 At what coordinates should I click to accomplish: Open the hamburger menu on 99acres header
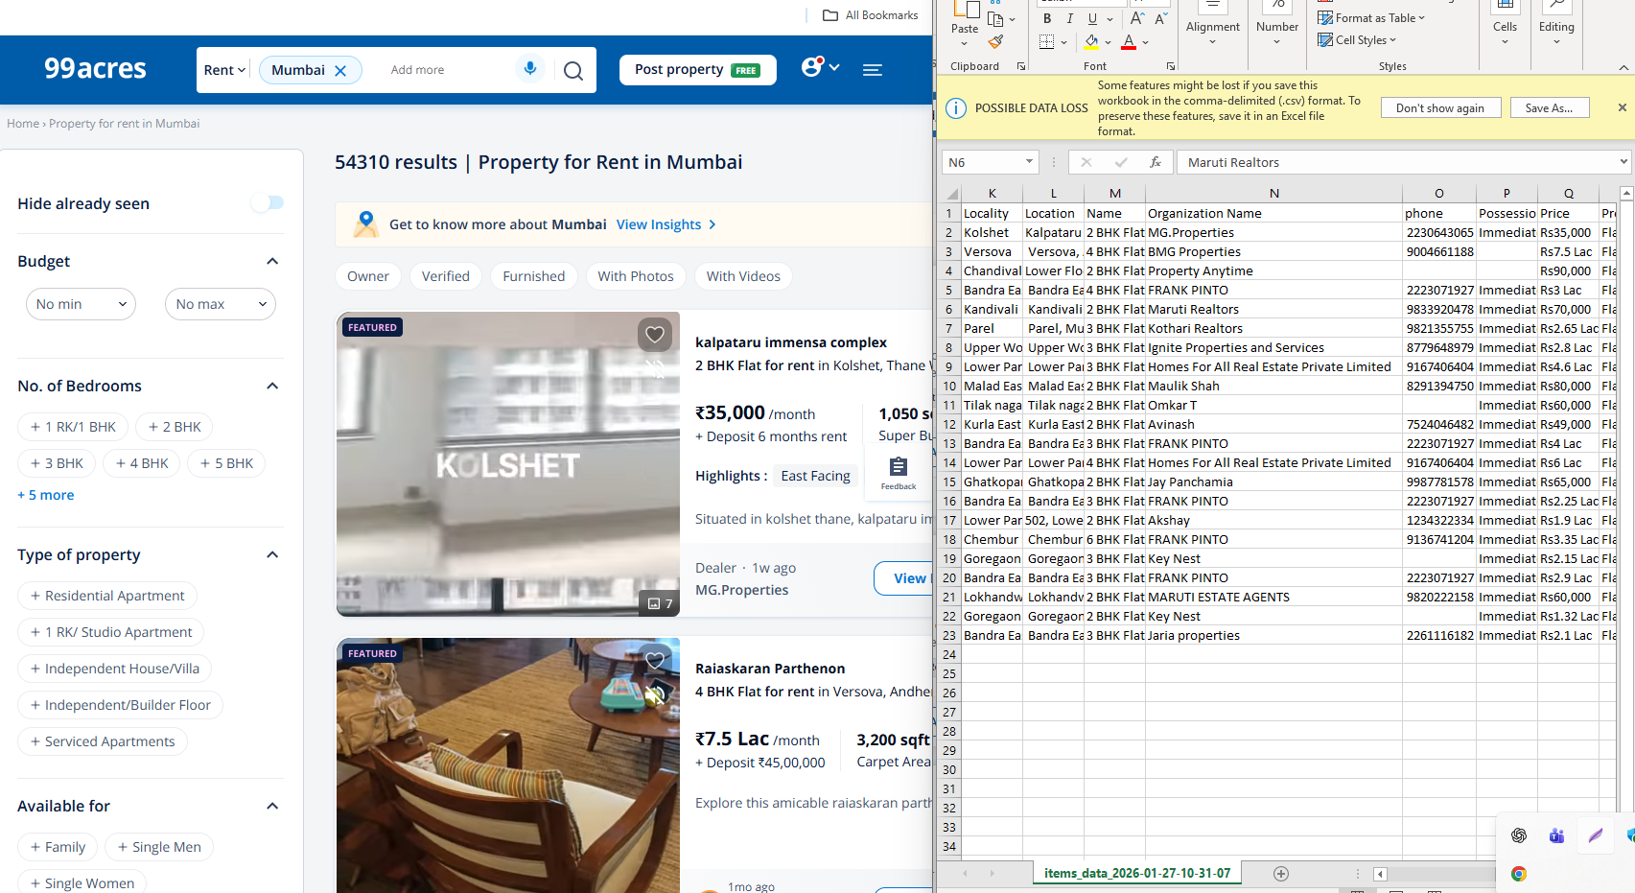[x=872, y=70]
